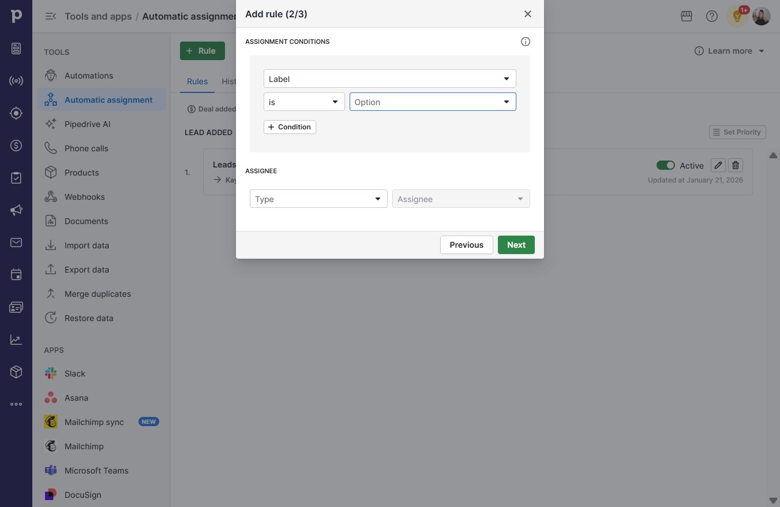Open the assignee Type dropdown
This screenshot has width=780, height=507.
[x=318, y=199]
